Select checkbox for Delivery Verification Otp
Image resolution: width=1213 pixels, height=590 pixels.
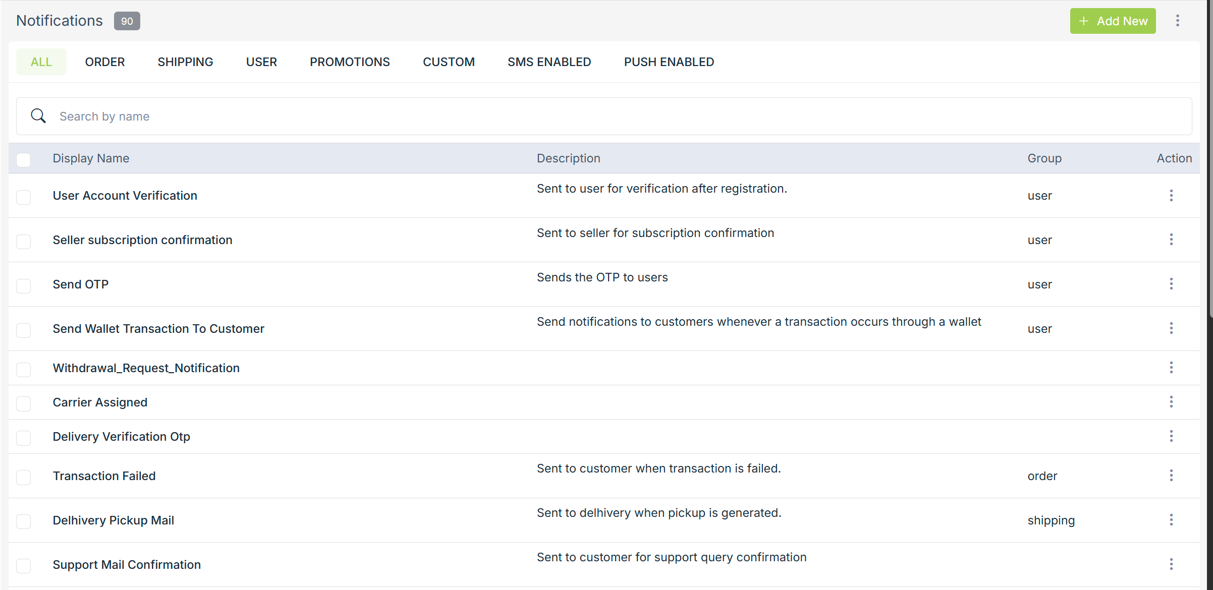(x=24, y=438)
